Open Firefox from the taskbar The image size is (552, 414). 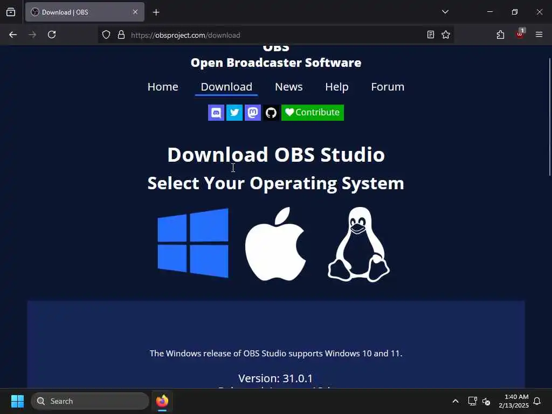[162, 401]
